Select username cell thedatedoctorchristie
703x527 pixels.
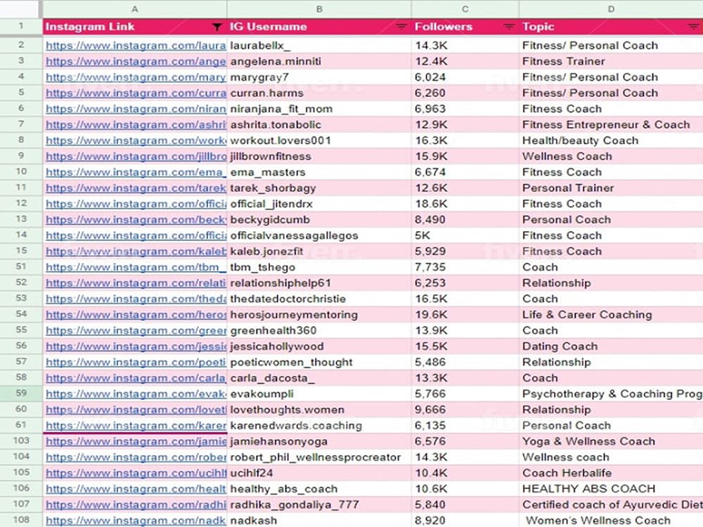319,299
